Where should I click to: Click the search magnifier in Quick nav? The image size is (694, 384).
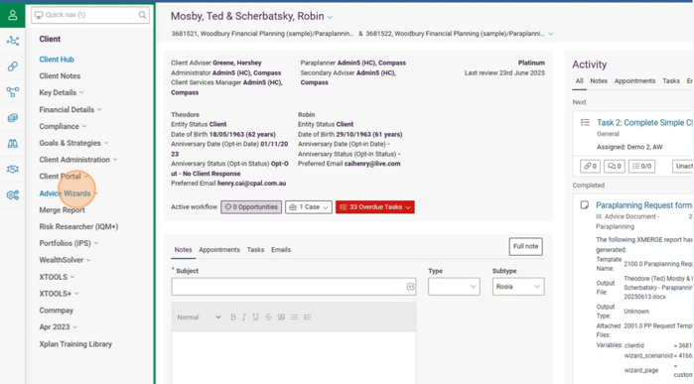point(142,15)
